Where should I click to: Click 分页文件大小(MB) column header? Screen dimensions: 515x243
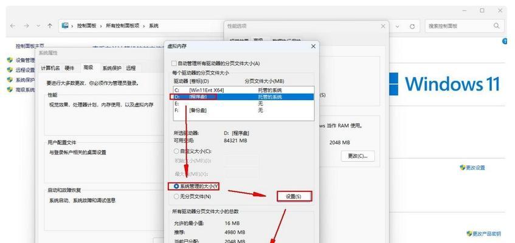(x=264, y=81)
